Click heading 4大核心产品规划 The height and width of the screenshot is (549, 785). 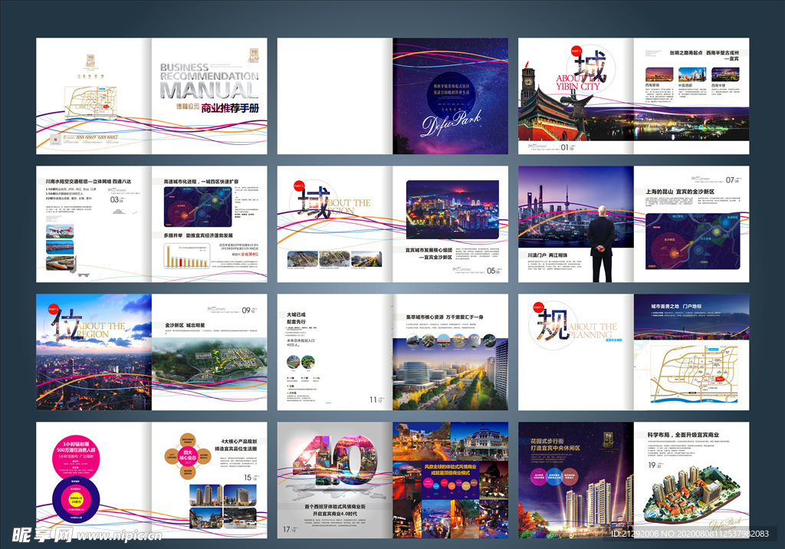tap(239, 442)
